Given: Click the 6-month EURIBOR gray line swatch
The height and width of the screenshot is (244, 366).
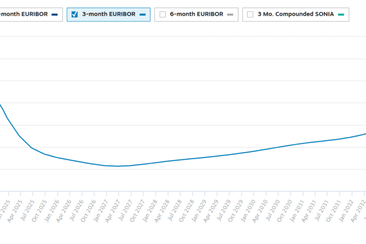Looking at the screenshot, I should pos(230,14).
